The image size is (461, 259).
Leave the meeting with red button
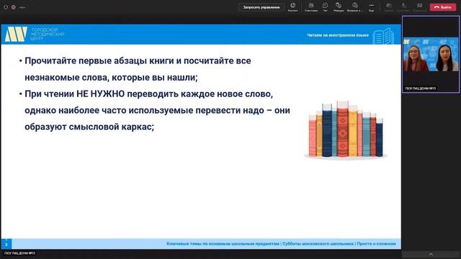point(443,7)
